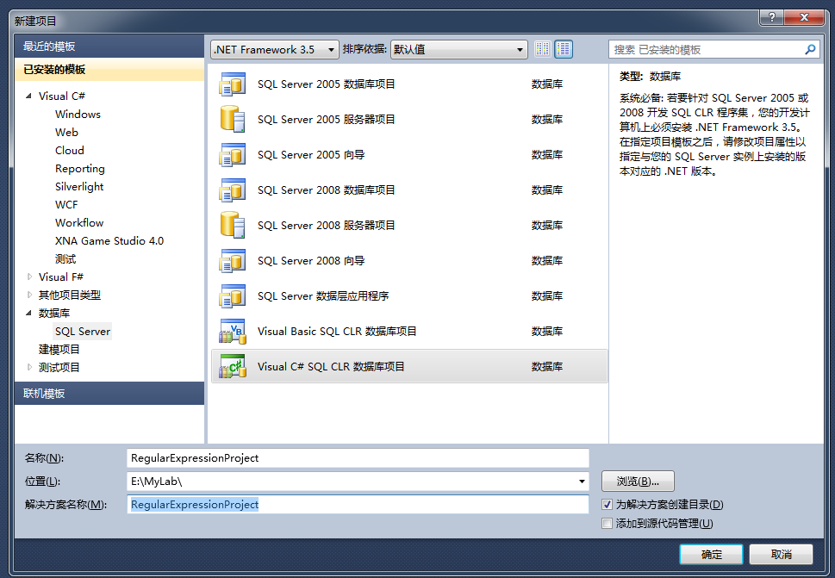Select 'SQL Server 2005 服务器项目' template text

(x=327, y=119)
